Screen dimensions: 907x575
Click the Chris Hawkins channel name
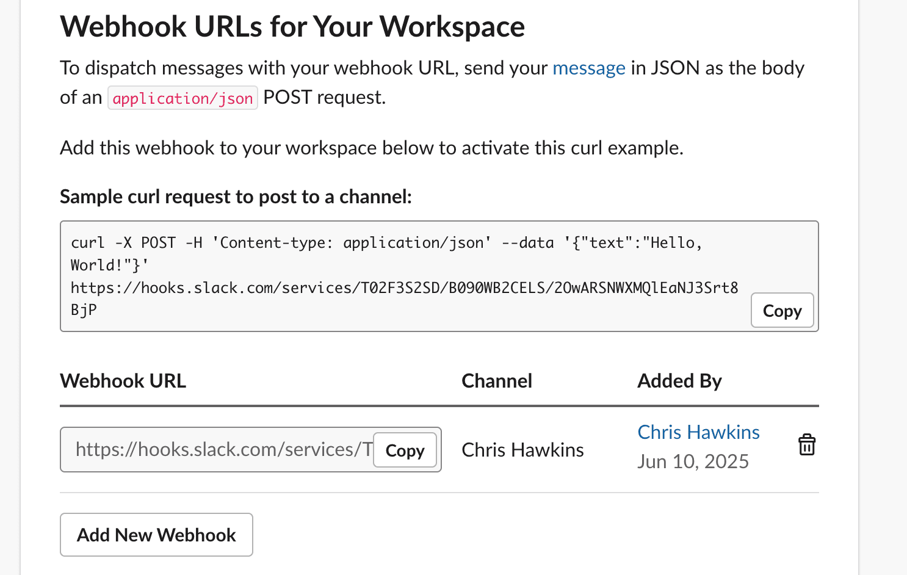click(x=522, y=450)
